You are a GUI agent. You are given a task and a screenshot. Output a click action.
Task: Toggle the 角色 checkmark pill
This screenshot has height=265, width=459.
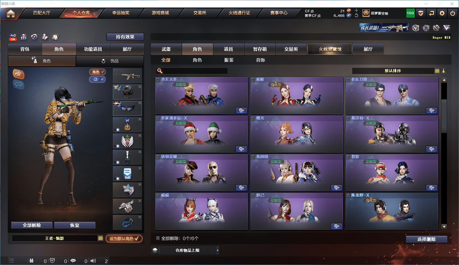coord(97,72)
